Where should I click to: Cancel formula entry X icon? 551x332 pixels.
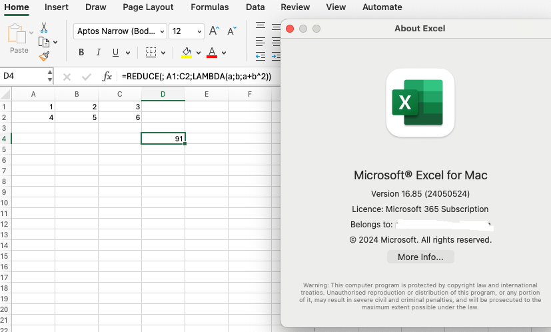click(x=67, y=77)
